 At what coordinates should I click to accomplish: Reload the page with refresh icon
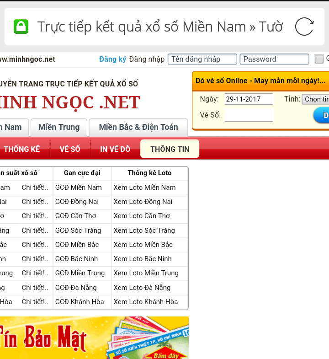tap(304, 27)
